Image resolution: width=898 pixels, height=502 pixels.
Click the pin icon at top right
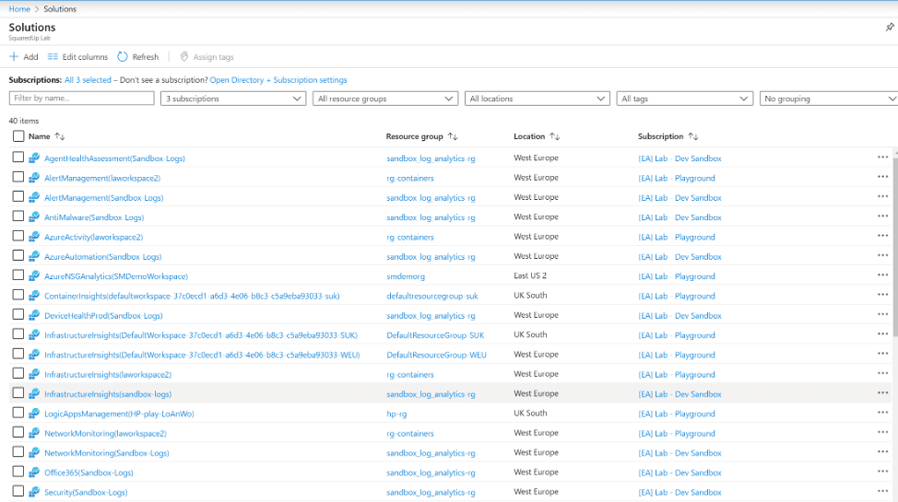click(x=889, y=28)
